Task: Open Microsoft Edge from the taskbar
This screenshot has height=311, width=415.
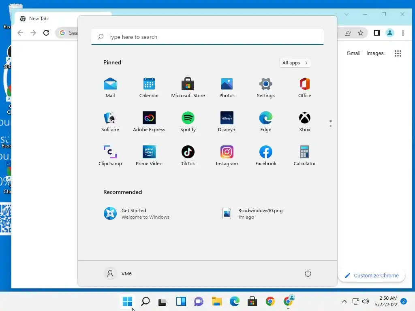Action: (x=235, y=301)
